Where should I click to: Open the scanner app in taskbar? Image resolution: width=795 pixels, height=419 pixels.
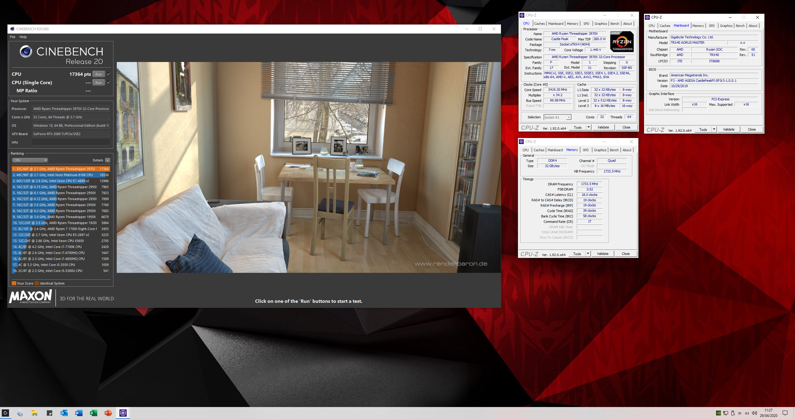[20, 413]
